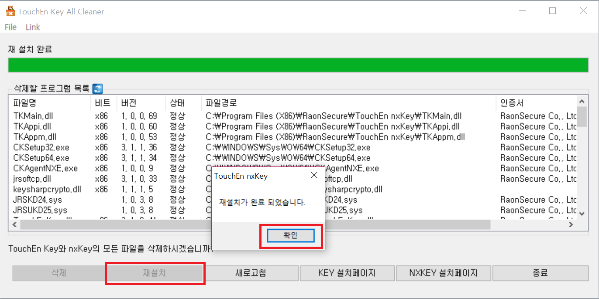The width and height of the screenshot is (599, 299).
Task: Click the TouchEn Key All Cleaner title bar icon
Action: coord(10,11)
